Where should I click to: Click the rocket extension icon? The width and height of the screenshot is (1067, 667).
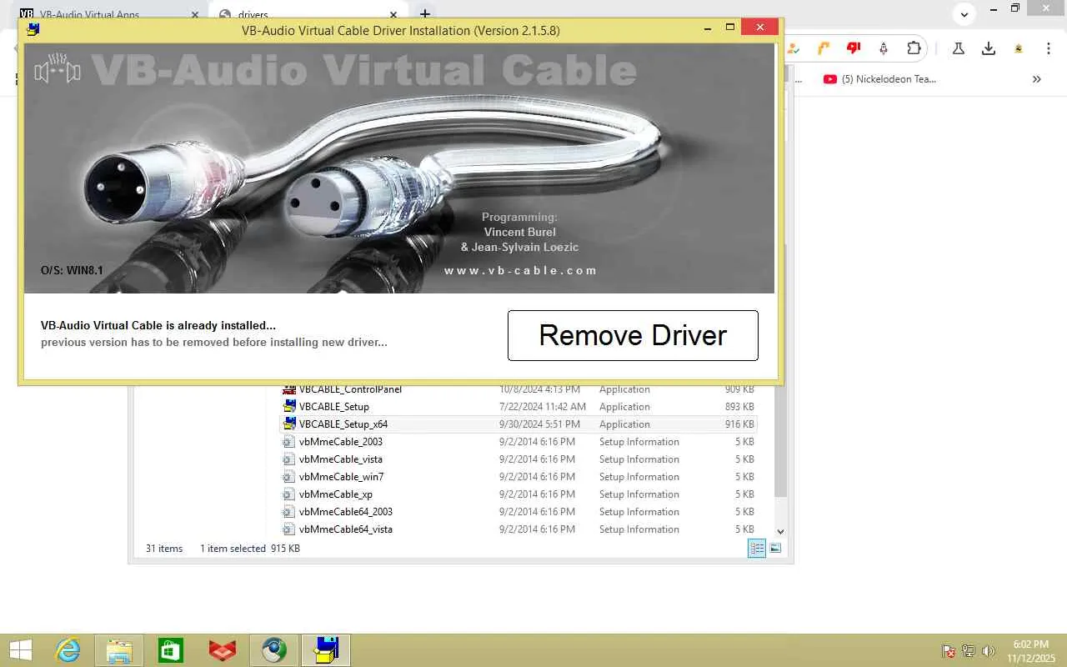[x=884, y=48]
